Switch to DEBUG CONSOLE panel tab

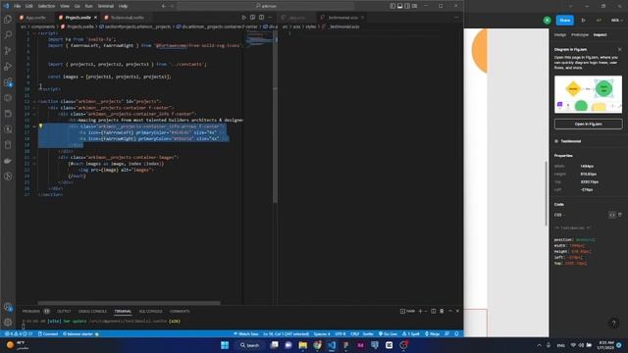click(x=92, y=311)
